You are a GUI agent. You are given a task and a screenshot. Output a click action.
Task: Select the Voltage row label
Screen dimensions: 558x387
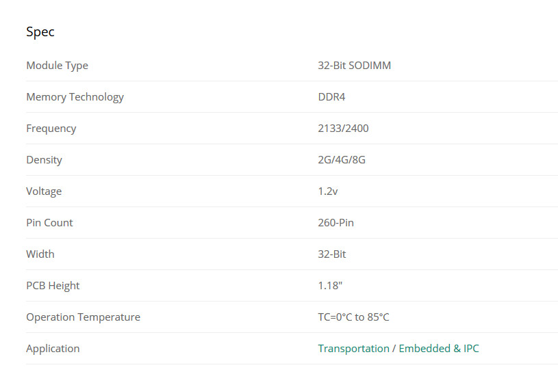[44, 191]
